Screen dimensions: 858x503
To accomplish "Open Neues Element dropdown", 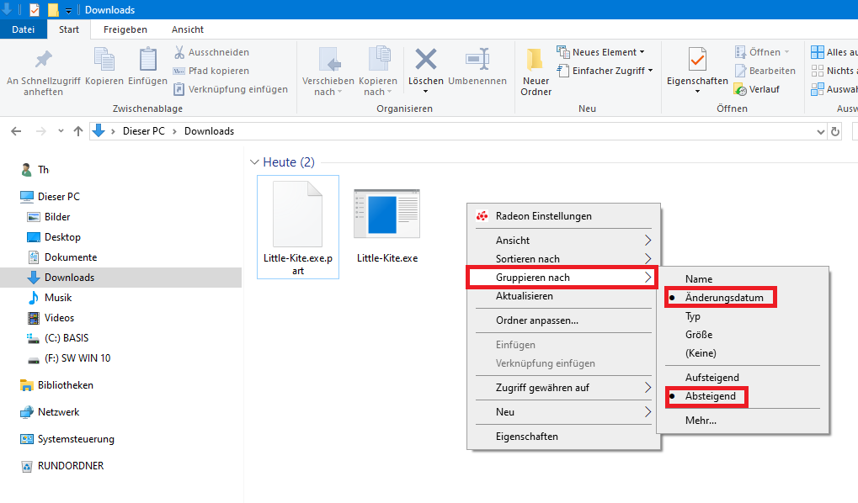I will point(600,52).
